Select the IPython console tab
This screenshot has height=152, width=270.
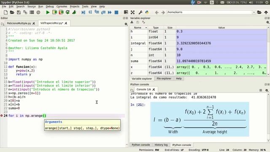coord(182,145)
